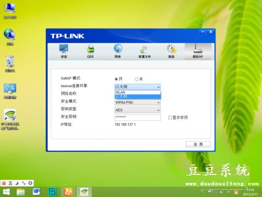
Task: Open the Windows Start button
Action: pyautogui.click(x=6, y=192)
